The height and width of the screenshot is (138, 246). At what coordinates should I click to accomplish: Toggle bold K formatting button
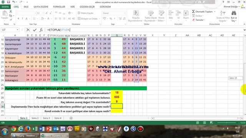tap(18, 19)
